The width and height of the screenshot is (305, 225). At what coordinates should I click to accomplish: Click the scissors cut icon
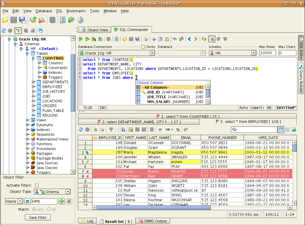tap(154, 39)
